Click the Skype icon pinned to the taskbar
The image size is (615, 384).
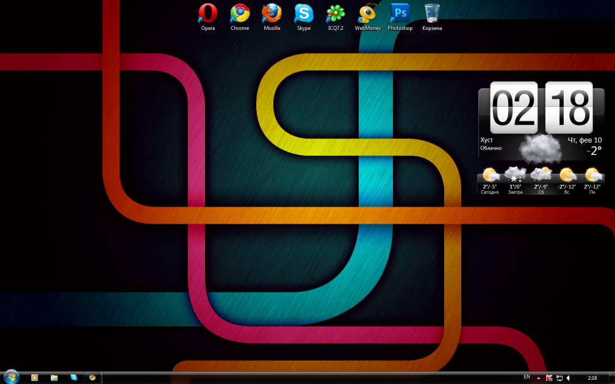click(74, 378)
